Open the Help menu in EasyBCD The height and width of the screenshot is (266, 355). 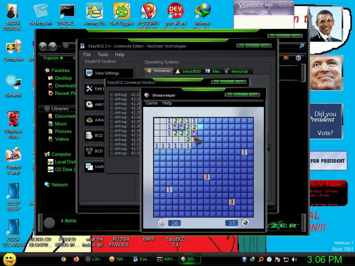coord(120,54)
